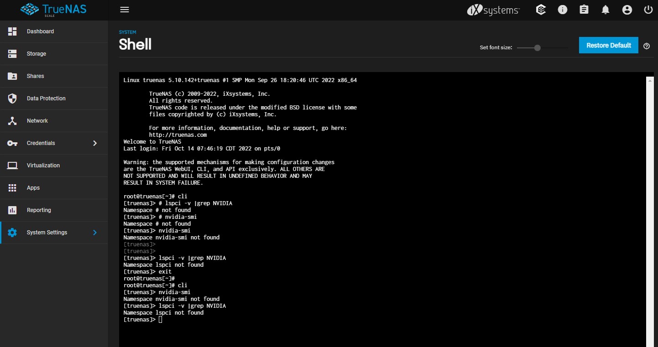Toggle the hamburger menu to collapse the sidebar
Viewport: 658px width, 347px height.
(x=124, y=10)
